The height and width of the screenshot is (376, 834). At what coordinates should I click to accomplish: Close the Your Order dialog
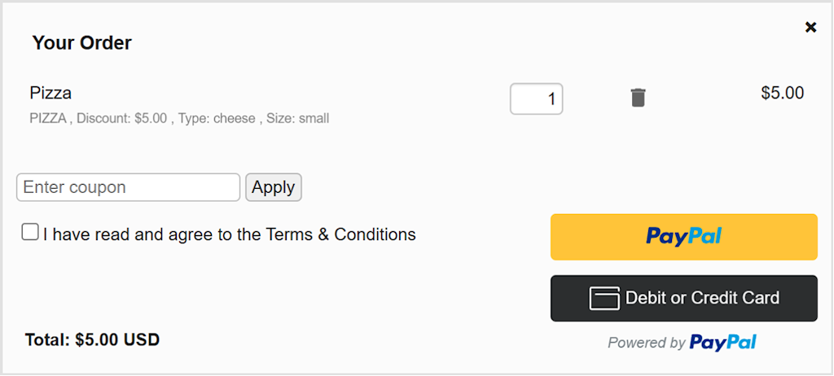[x=810, y=27]
